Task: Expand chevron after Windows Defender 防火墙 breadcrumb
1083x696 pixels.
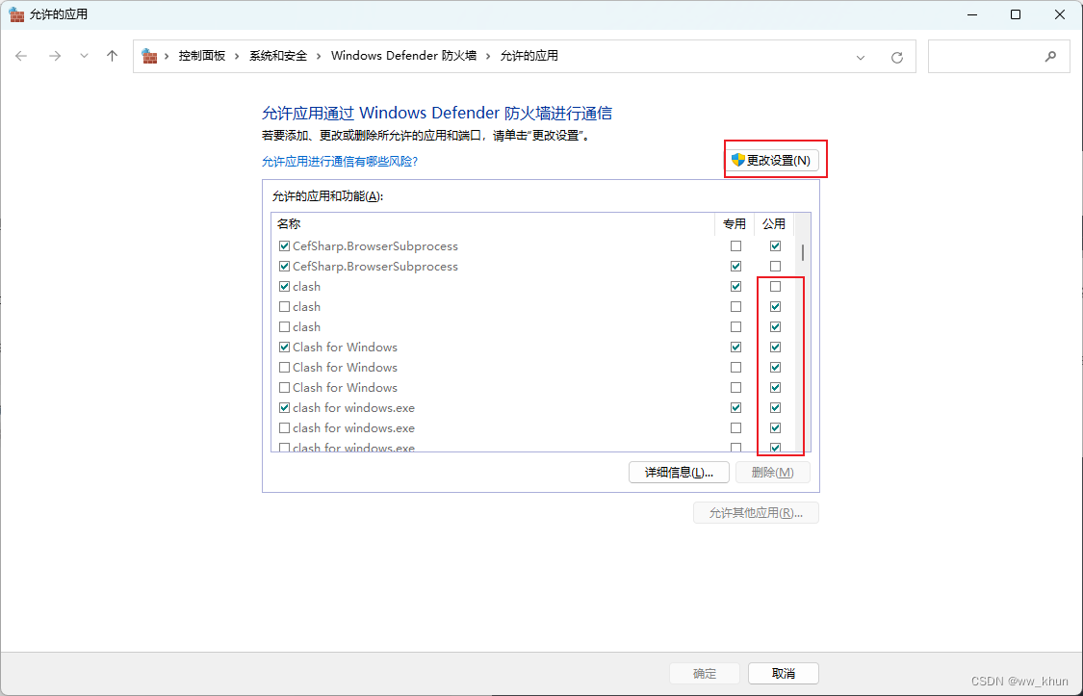Action: click(x=488, y=56)
